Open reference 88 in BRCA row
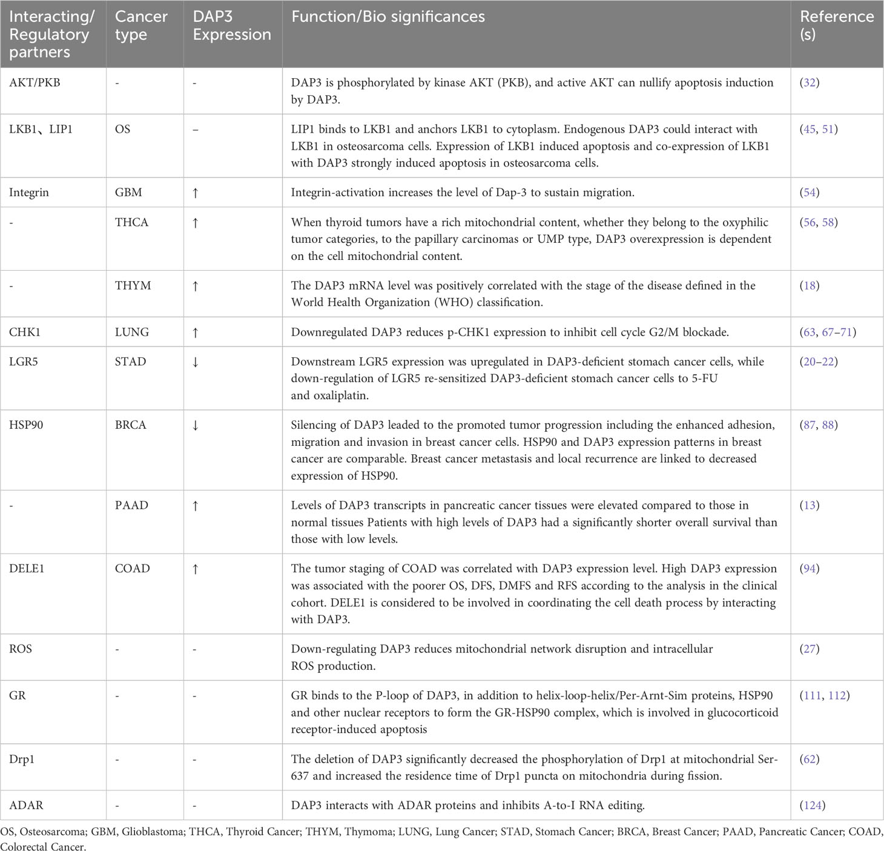This screenshot has width=884, height=851. click(x=828, y=425)
